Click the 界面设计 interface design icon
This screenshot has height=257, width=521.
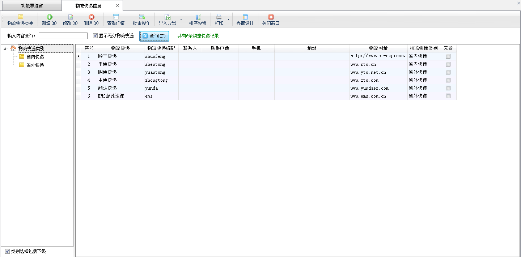click(x=245, y=17)
